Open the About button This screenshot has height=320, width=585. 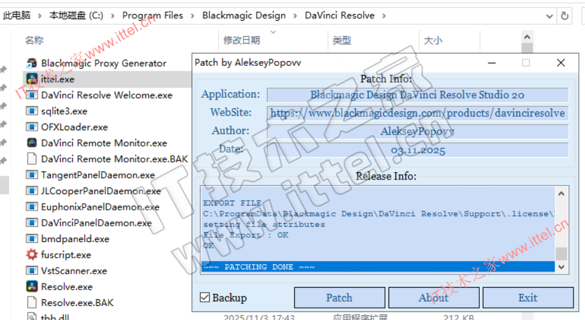point(434,297)
